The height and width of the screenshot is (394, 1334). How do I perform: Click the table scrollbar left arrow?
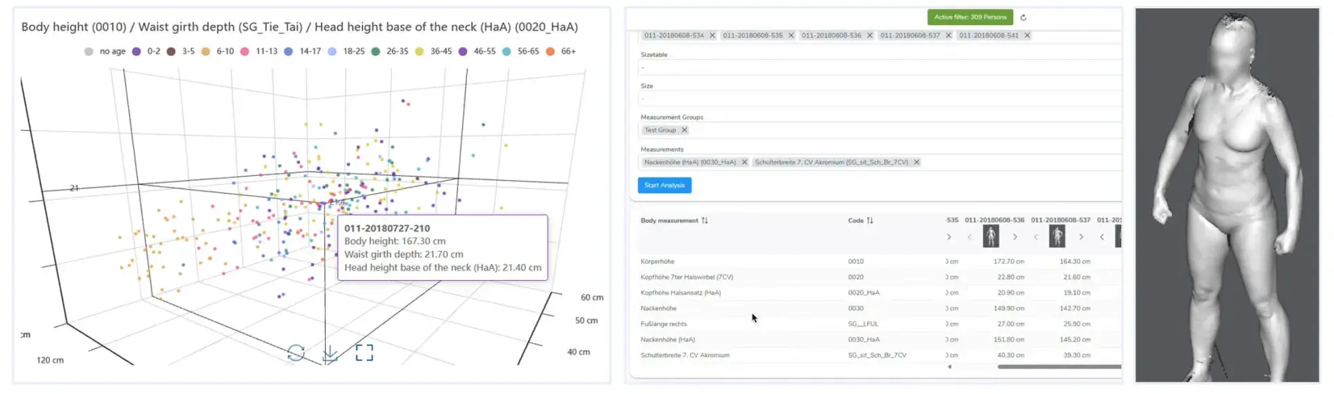coord(949,366)
